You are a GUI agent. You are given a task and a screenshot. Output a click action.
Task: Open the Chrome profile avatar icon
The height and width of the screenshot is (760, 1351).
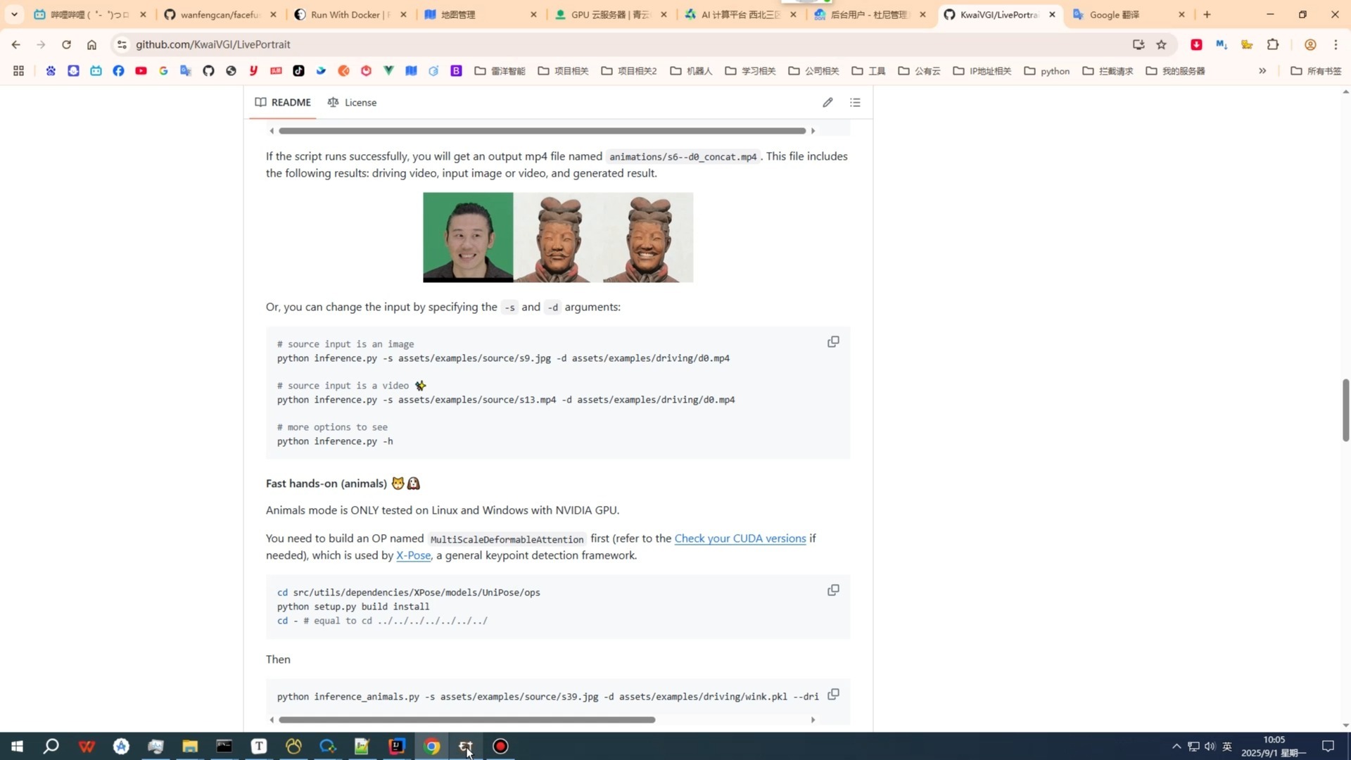pos(1310,44)
